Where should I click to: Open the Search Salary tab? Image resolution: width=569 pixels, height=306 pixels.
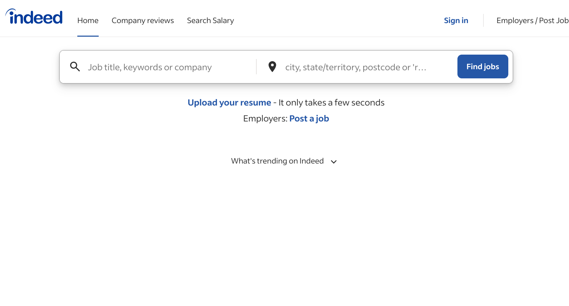point(211,20)
